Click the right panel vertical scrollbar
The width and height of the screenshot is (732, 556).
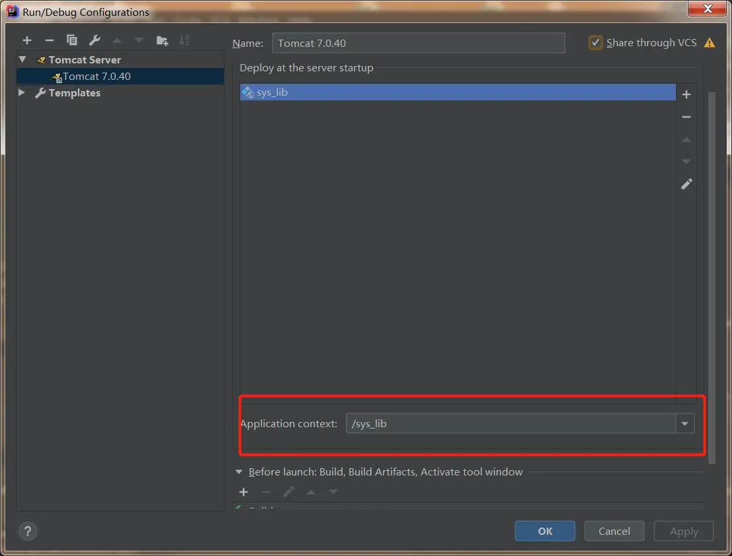point(712,277)
